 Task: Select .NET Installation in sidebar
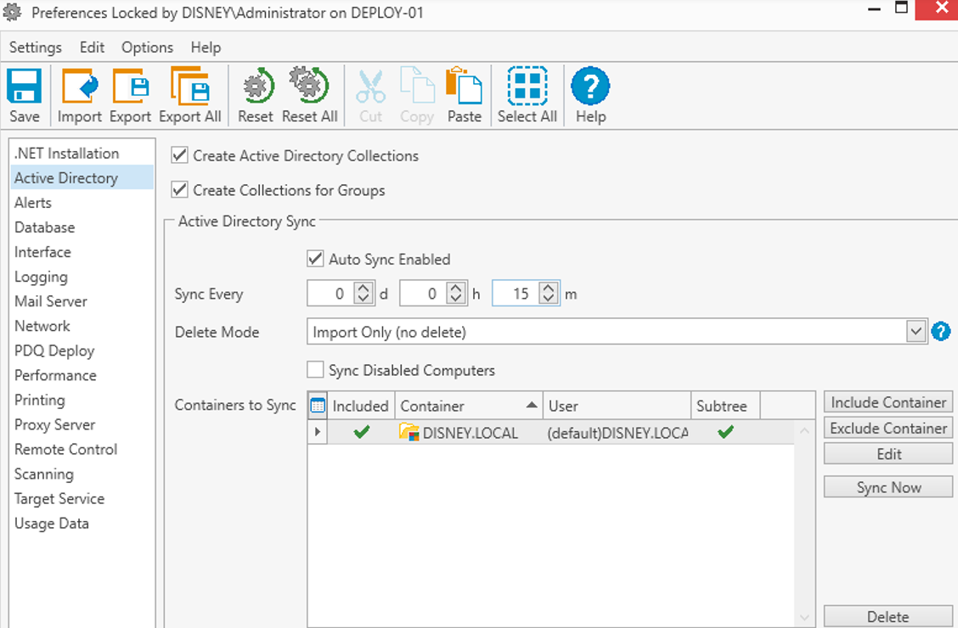[x=82, y=154]
